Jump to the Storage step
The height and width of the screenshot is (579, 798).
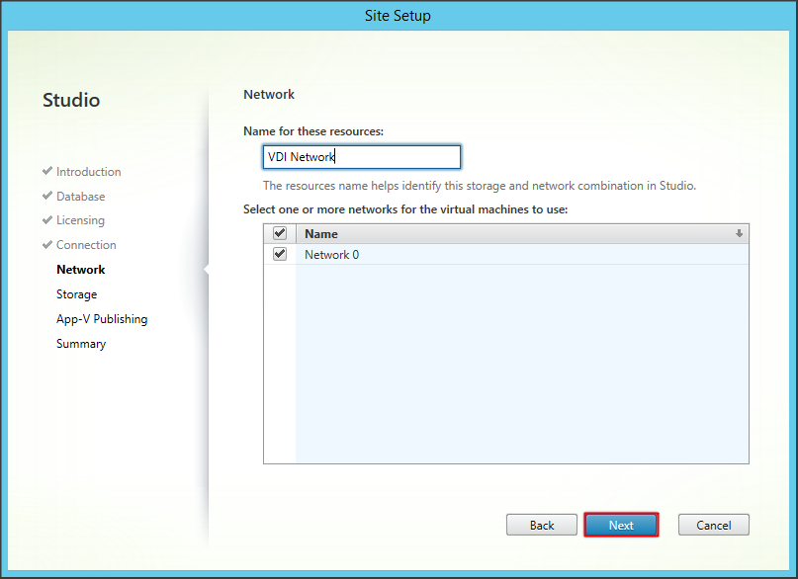[76, 294]
